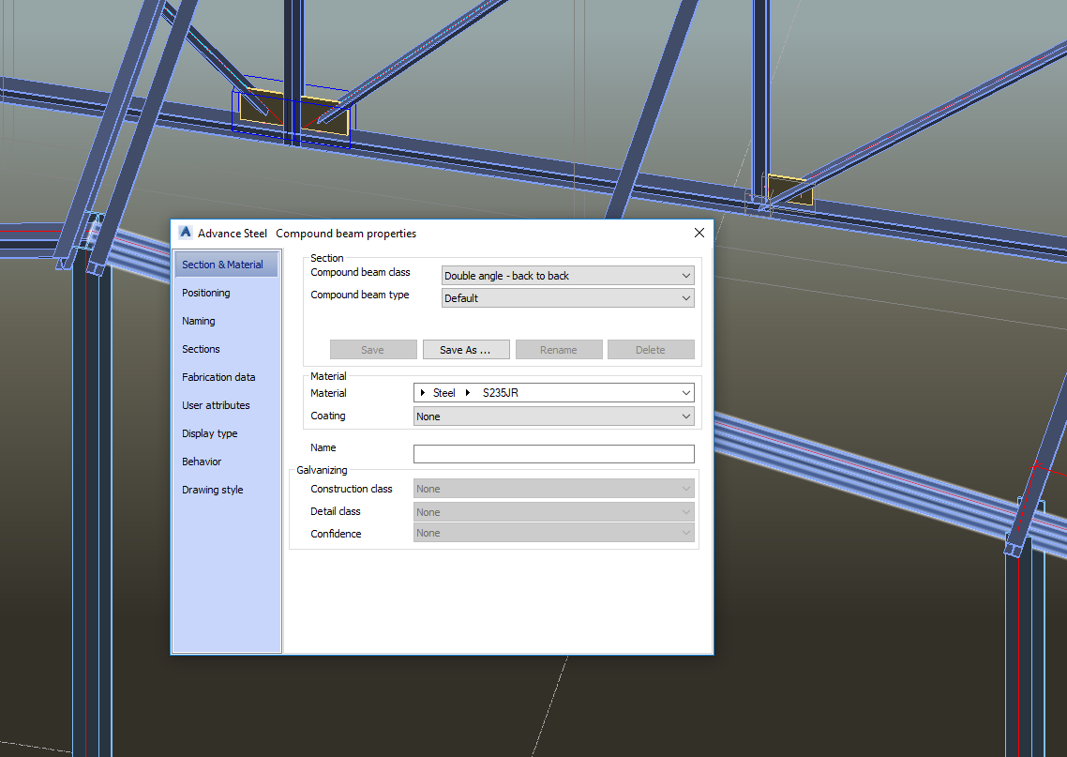Click the Save button in the Section group
Viewport: 1067px width, 757px height.
[x=373, y=349]
